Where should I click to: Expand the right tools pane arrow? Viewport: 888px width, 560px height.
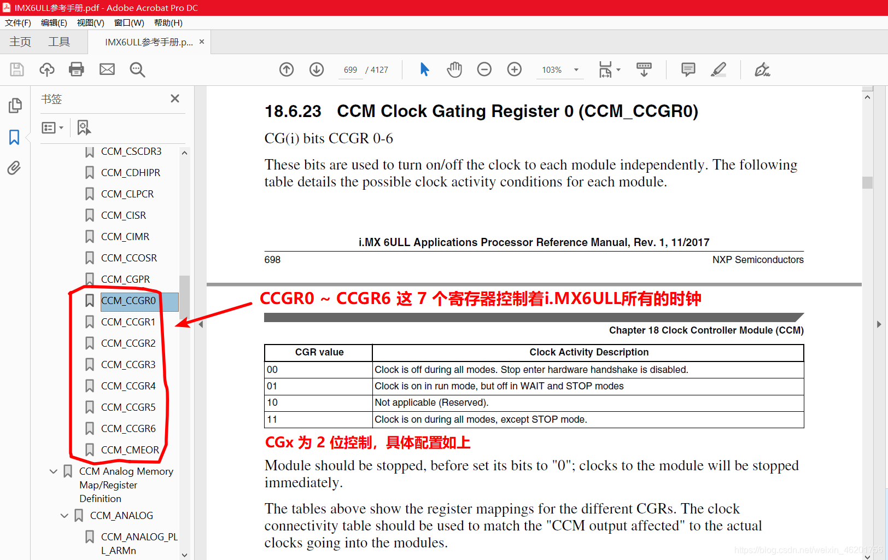click(x=879, y=324)
